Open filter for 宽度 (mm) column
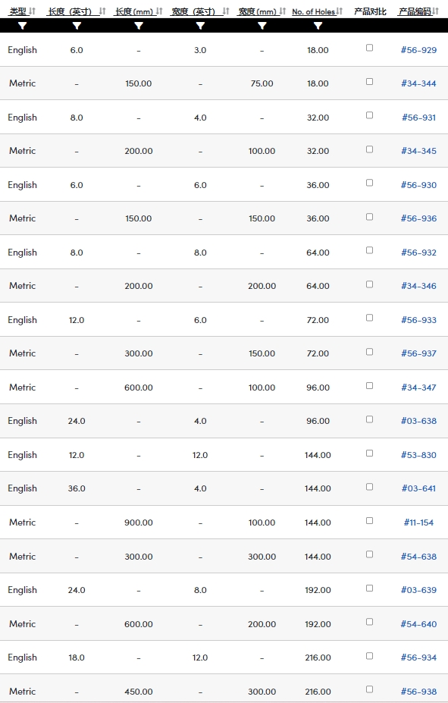This screenshot has height=703, width=448. (262, 26)
